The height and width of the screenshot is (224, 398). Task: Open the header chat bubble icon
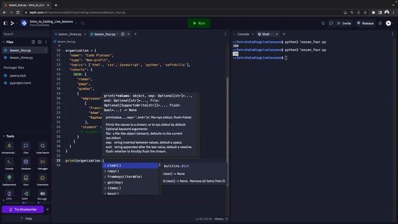(331, 23)
